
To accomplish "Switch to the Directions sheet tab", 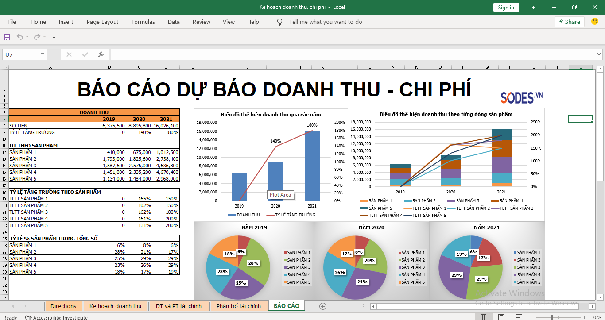I will pos(63,306).
